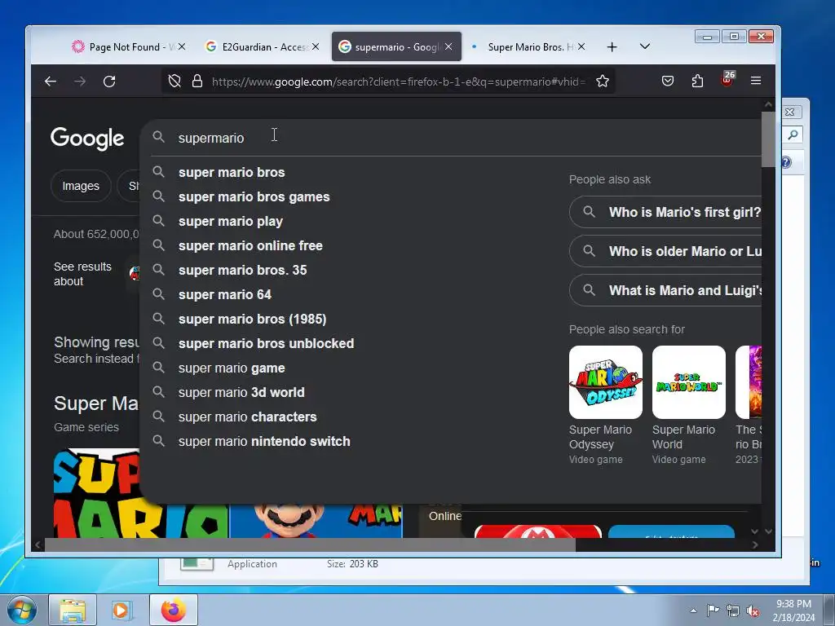The width and height of the screenshot is (835, 626).
Task: Pick suggestion 'super mario nintendo switch'
Action: pyautogui.click(x=264, y=442)
